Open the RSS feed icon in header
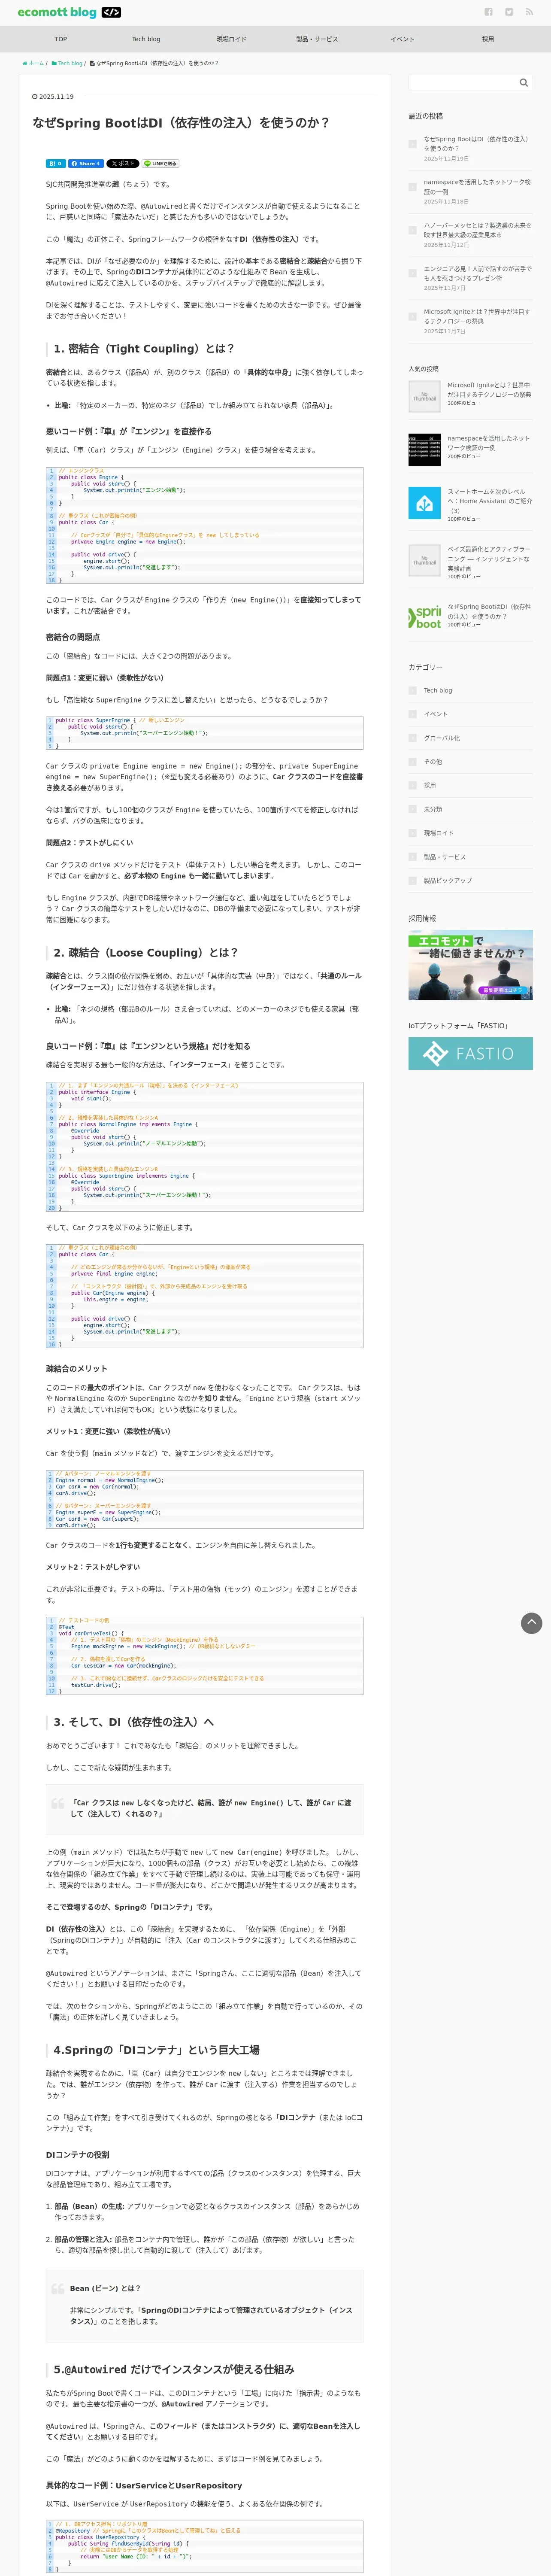Image resolution: width=551 pixels, height=2576 pixels. (x=529, y=12)
